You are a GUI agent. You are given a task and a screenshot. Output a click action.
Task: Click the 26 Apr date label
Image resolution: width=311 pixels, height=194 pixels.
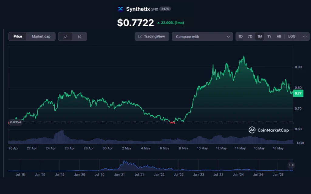coord(70,148)
